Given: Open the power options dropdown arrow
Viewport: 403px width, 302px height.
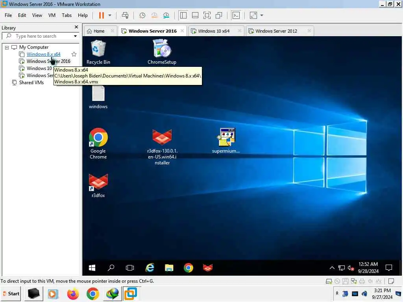Looking at the screenshot, I should tap(110, 15).
